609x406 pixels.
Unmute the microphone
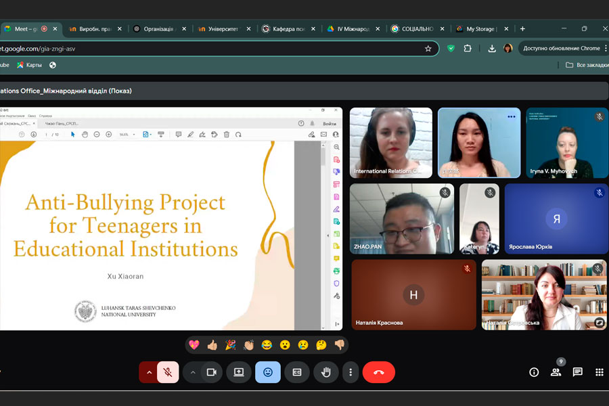[168, 372]
